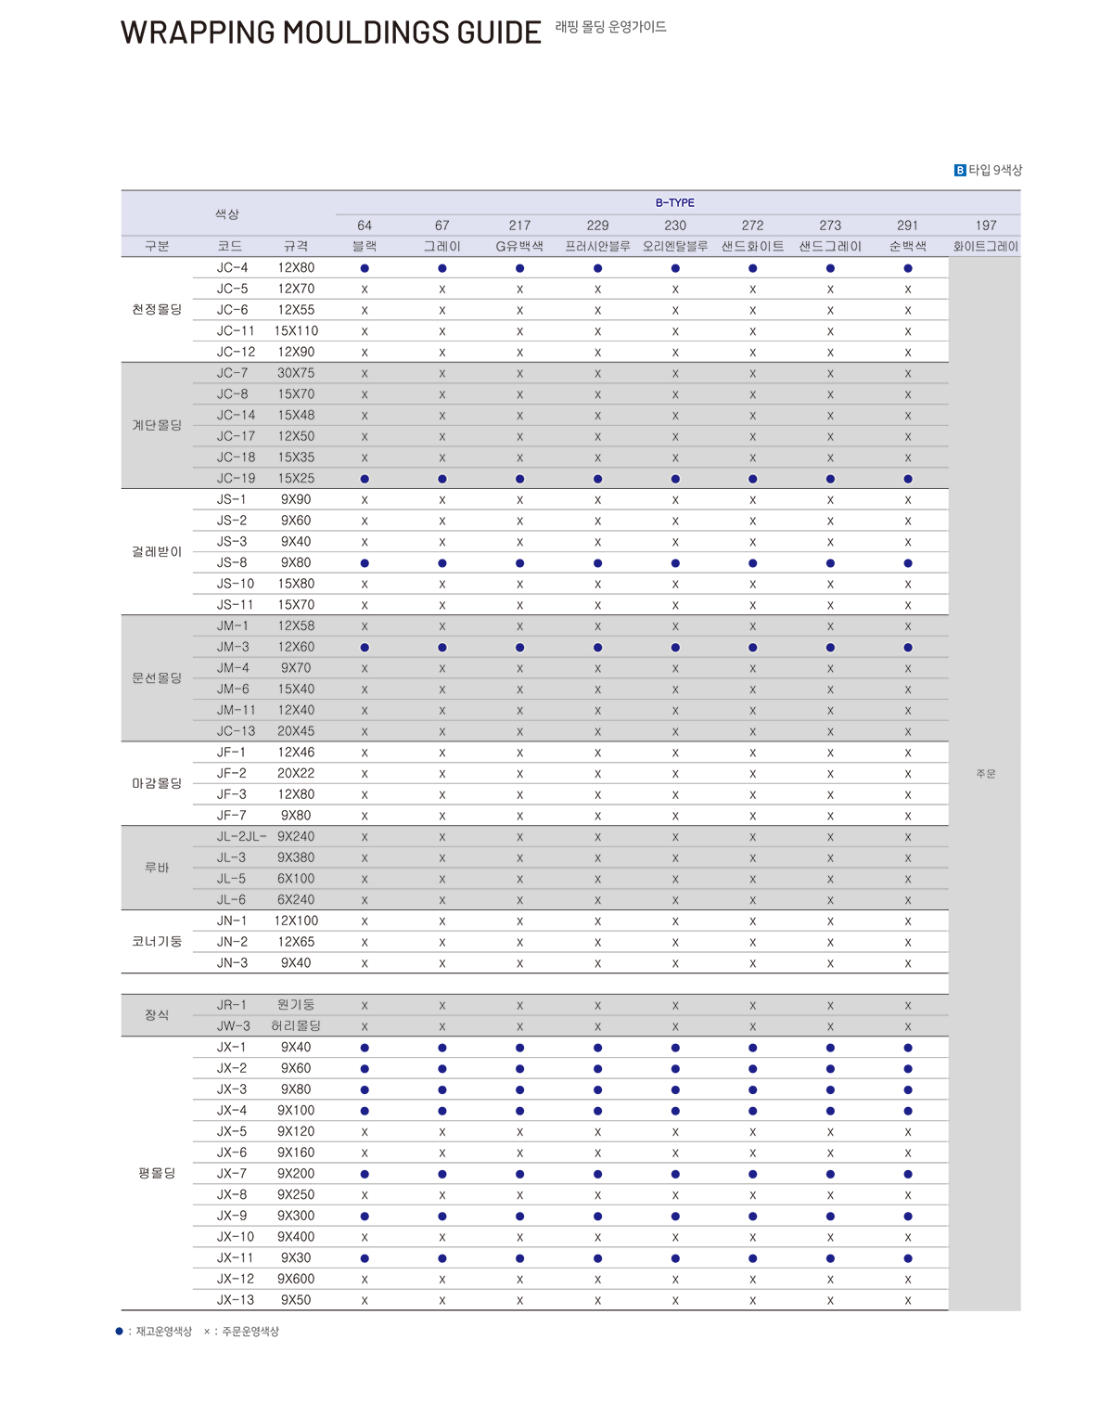
Task: Click the JR-1 code cell
Action: click(x=232, y=1005)
